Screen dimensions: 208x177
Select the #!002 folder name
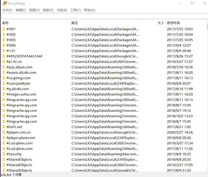[x=11, y=35]
